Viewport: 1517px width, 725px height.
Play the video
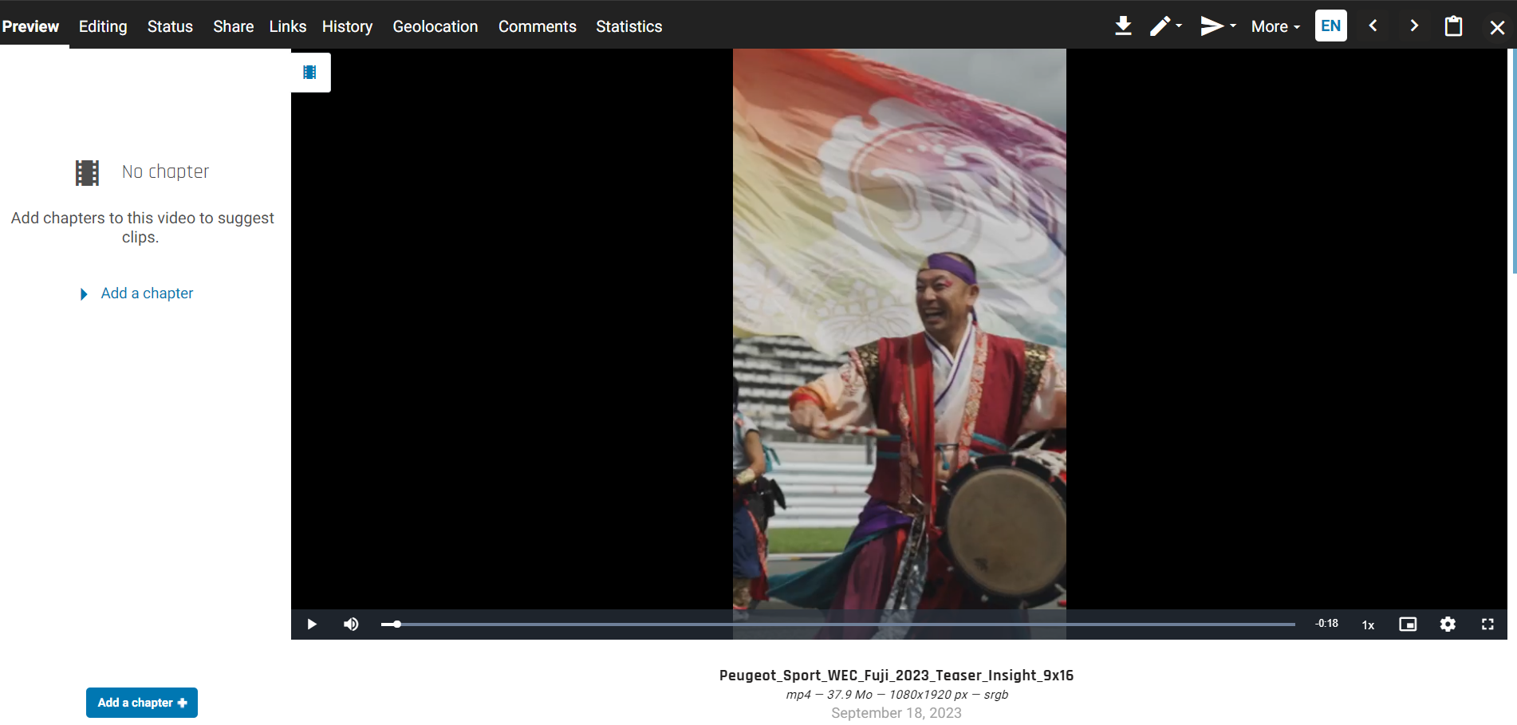click(x=312, y=624)
